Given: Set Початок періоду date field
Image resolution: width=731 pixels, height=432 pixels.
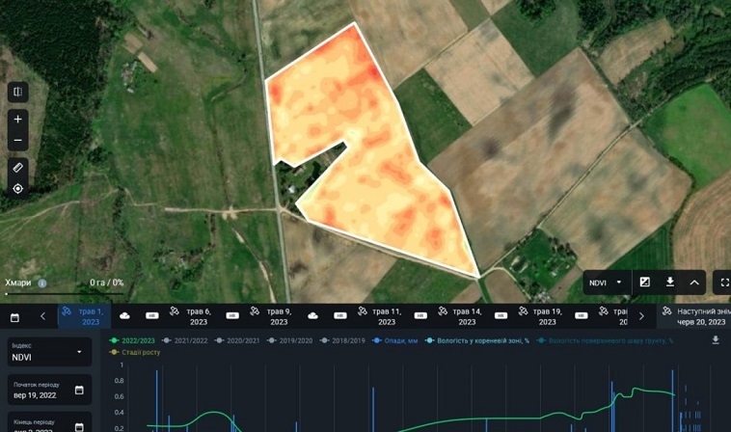Looking at the screenshot, I should [x=49, y=391].
